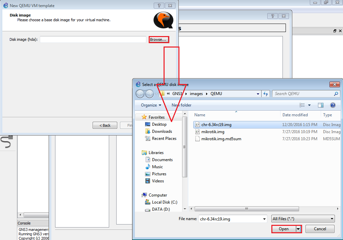Click the Console panel title

click(x=24, y=223)
